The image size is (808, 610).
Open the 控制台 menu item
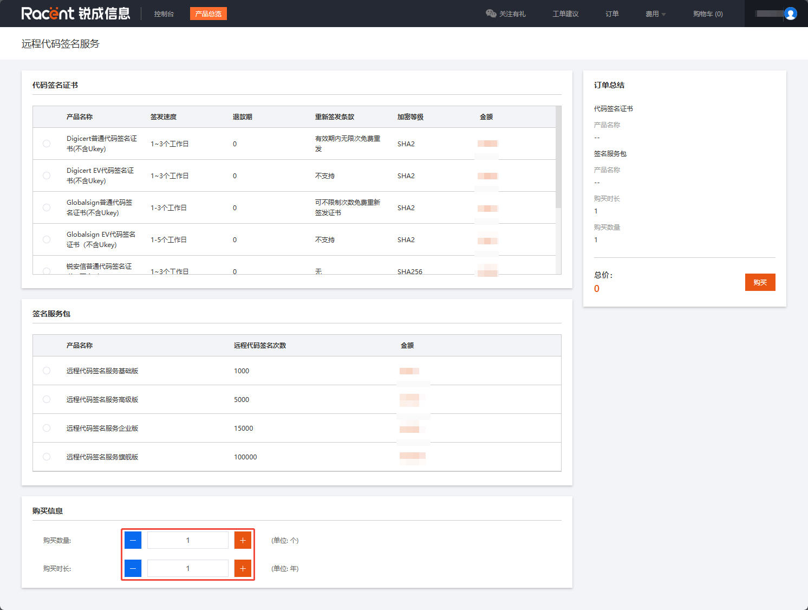coord(164,14)
